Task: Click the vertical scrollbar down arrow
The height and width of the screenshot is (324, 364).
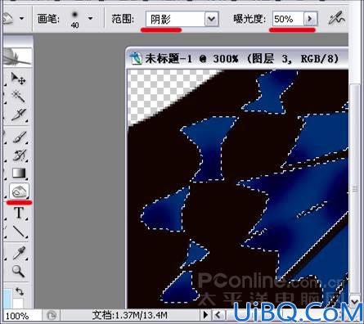Action: [354, 302]
